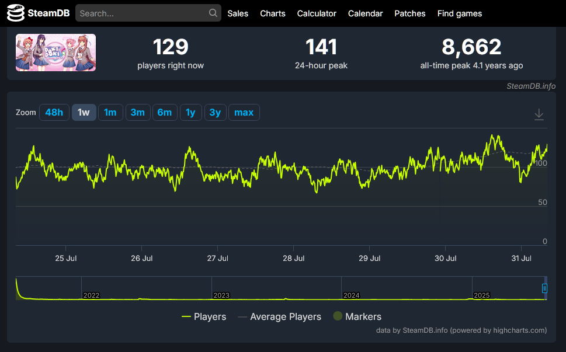Click the Doki Doki game banner thumbnail
This screenshot has height=352, width=566.
(x=55, y=53)
